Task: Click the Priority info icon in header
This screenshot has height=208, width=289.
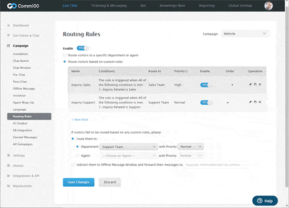Action: click(187, 71)
